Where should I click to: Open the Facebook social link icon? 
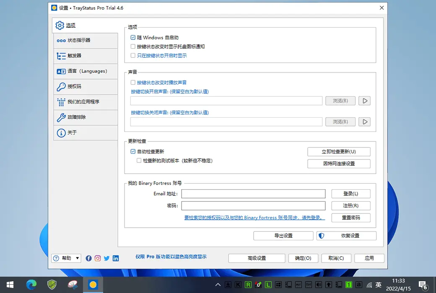pos(89,258)
